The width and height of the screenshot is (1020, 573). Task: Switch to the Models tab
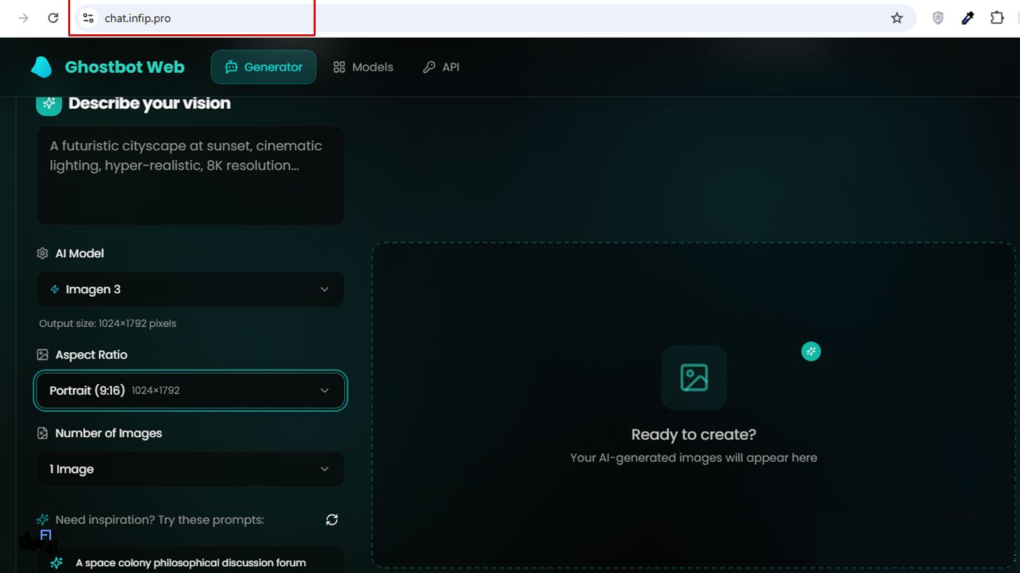click(362, 67)
